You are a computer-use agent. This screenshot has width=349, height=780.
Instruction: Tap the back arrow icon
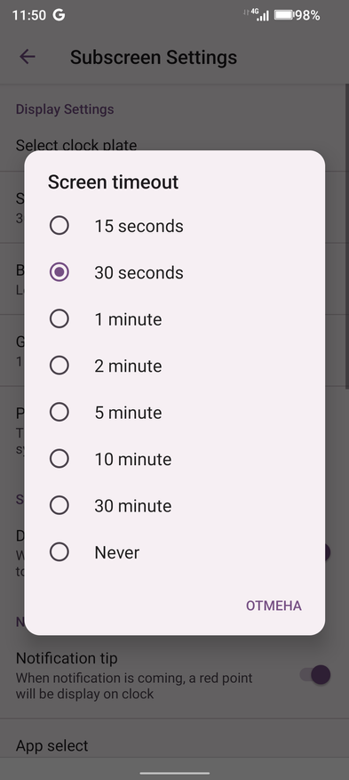[x=27, y=57]
